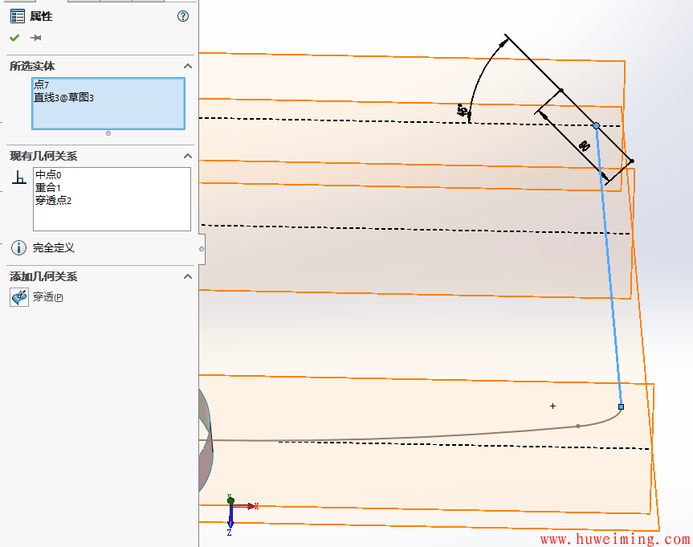Select 中点0 relation in the list

pyautogui.click(x=48, y=175)
